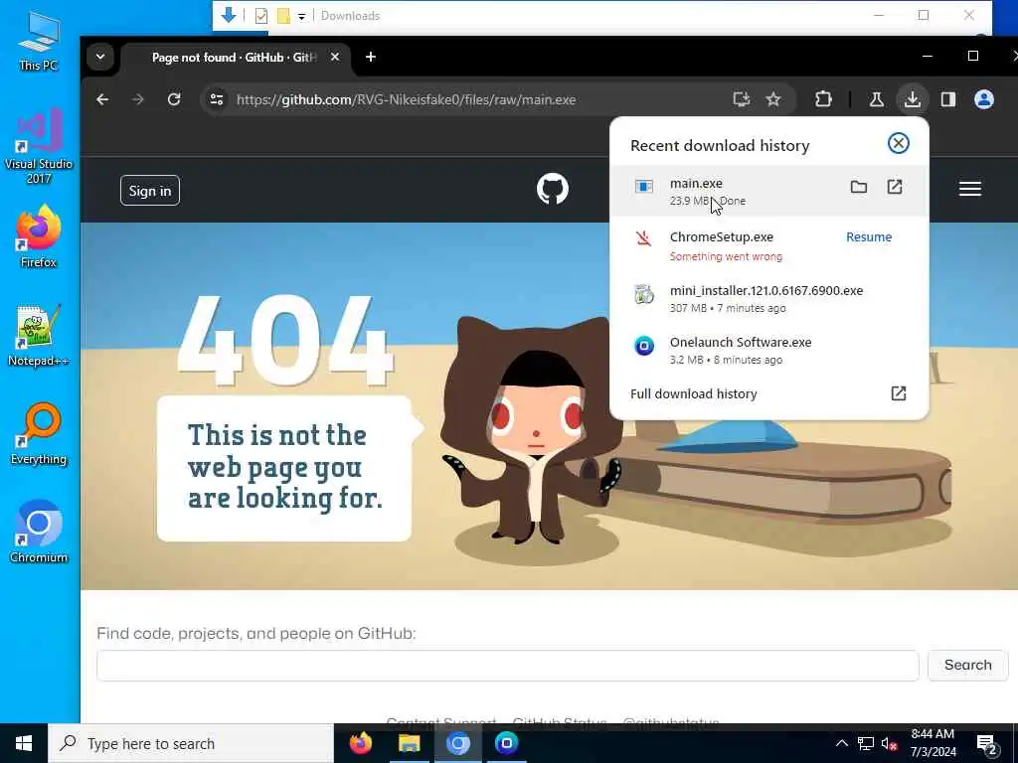The image size is (1018, 763).
Task: Focus the GitHub search input field
Action: pos(508,665)
